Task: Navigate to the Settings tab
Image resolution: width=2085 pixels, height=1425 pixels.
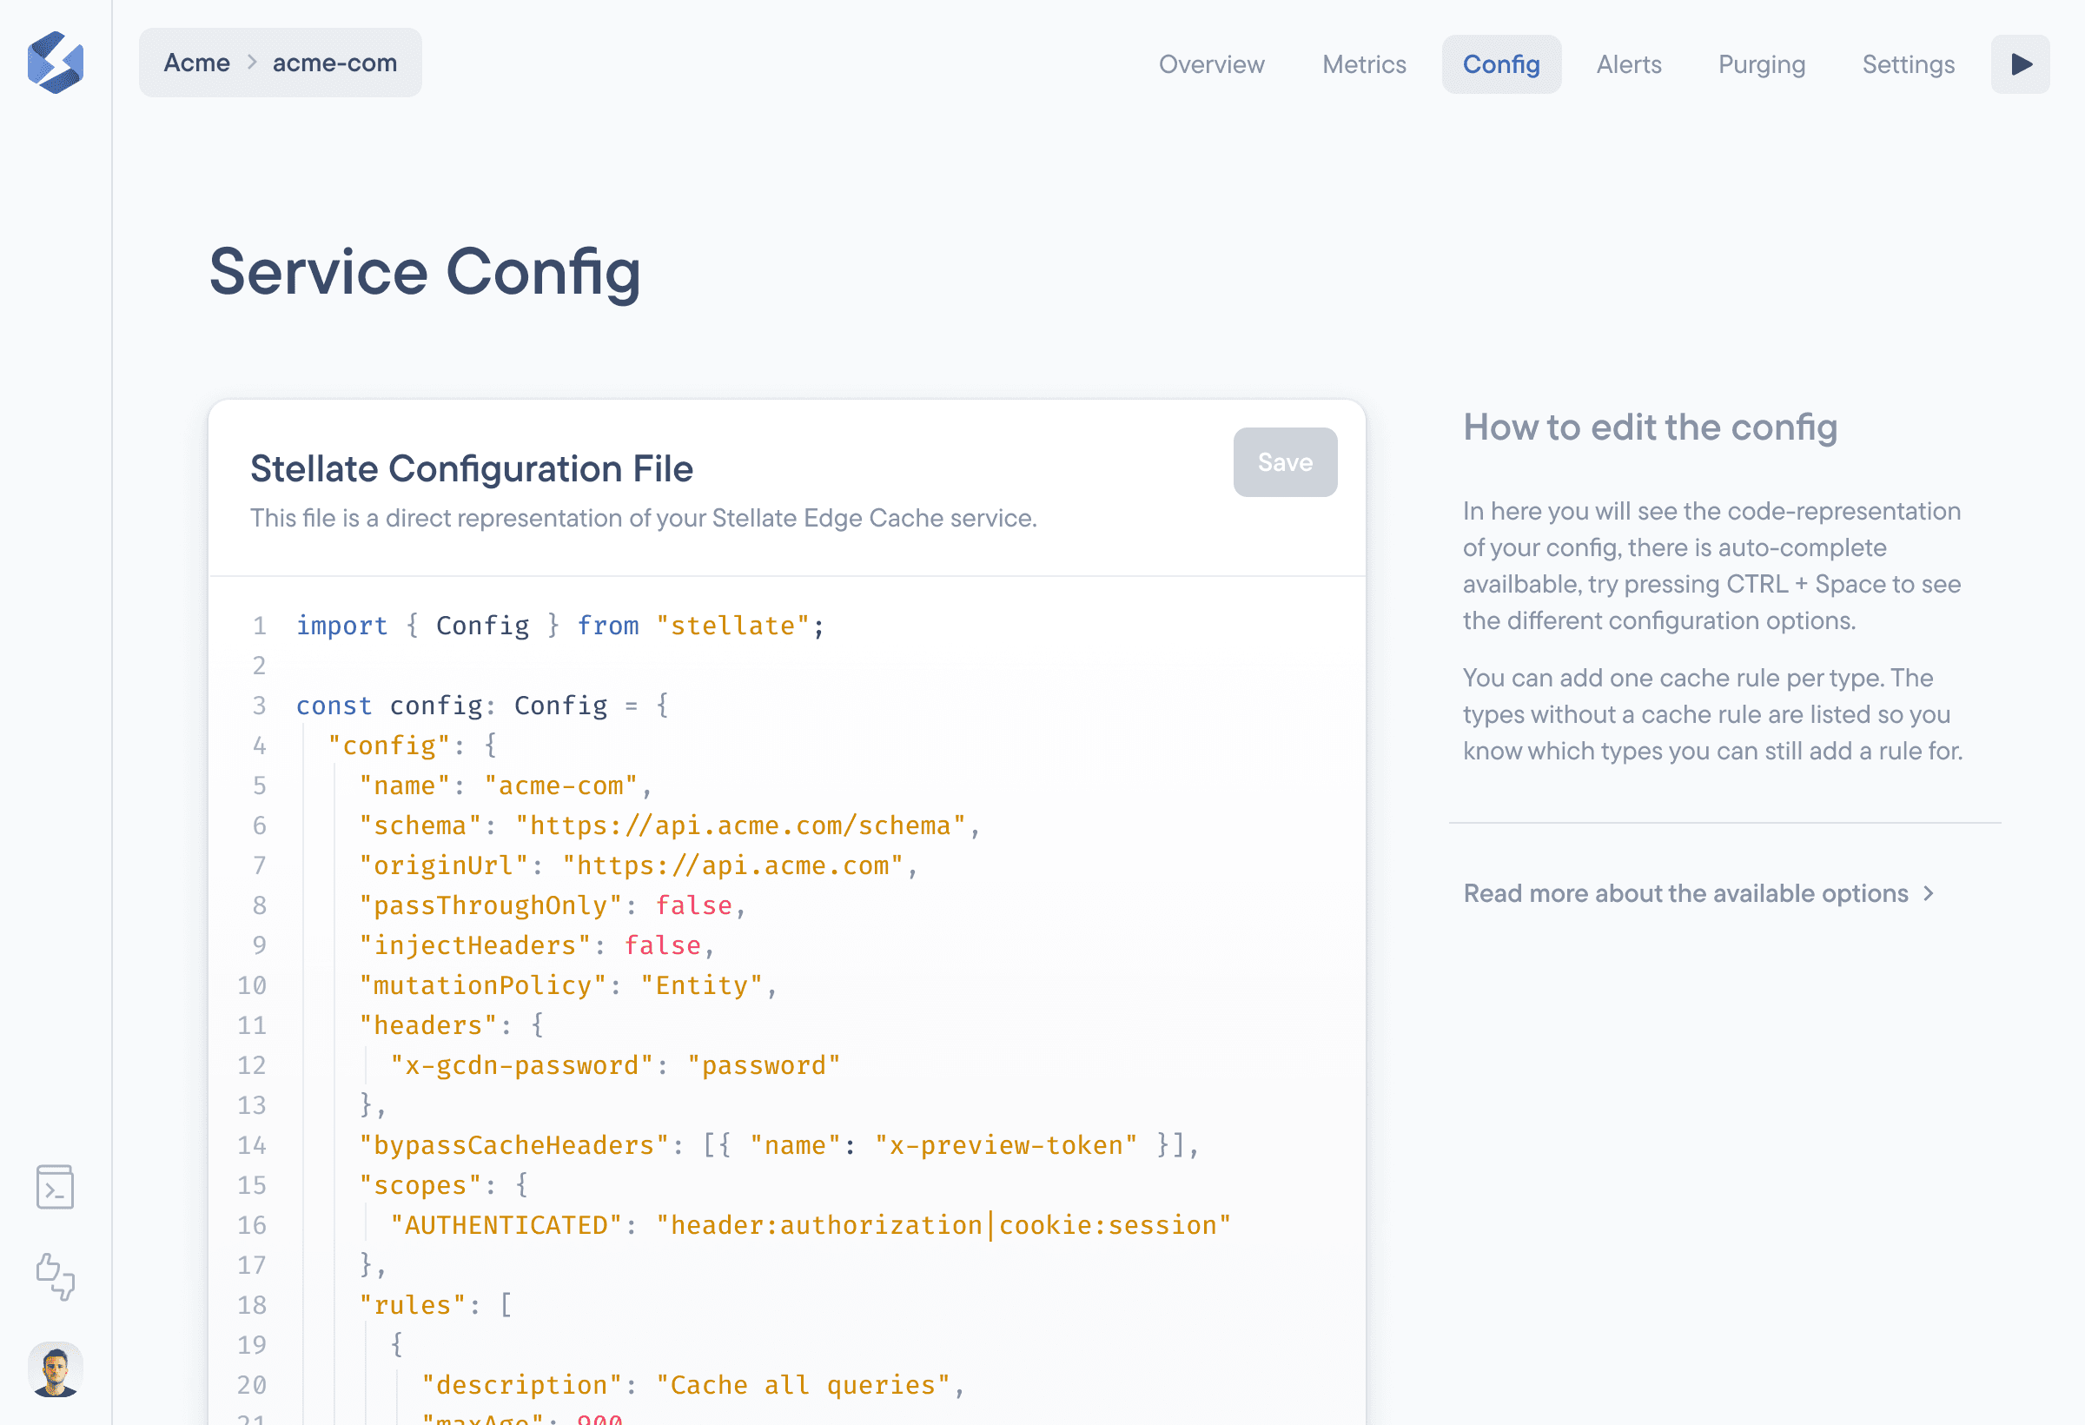Action: (x=1909, y=64)
